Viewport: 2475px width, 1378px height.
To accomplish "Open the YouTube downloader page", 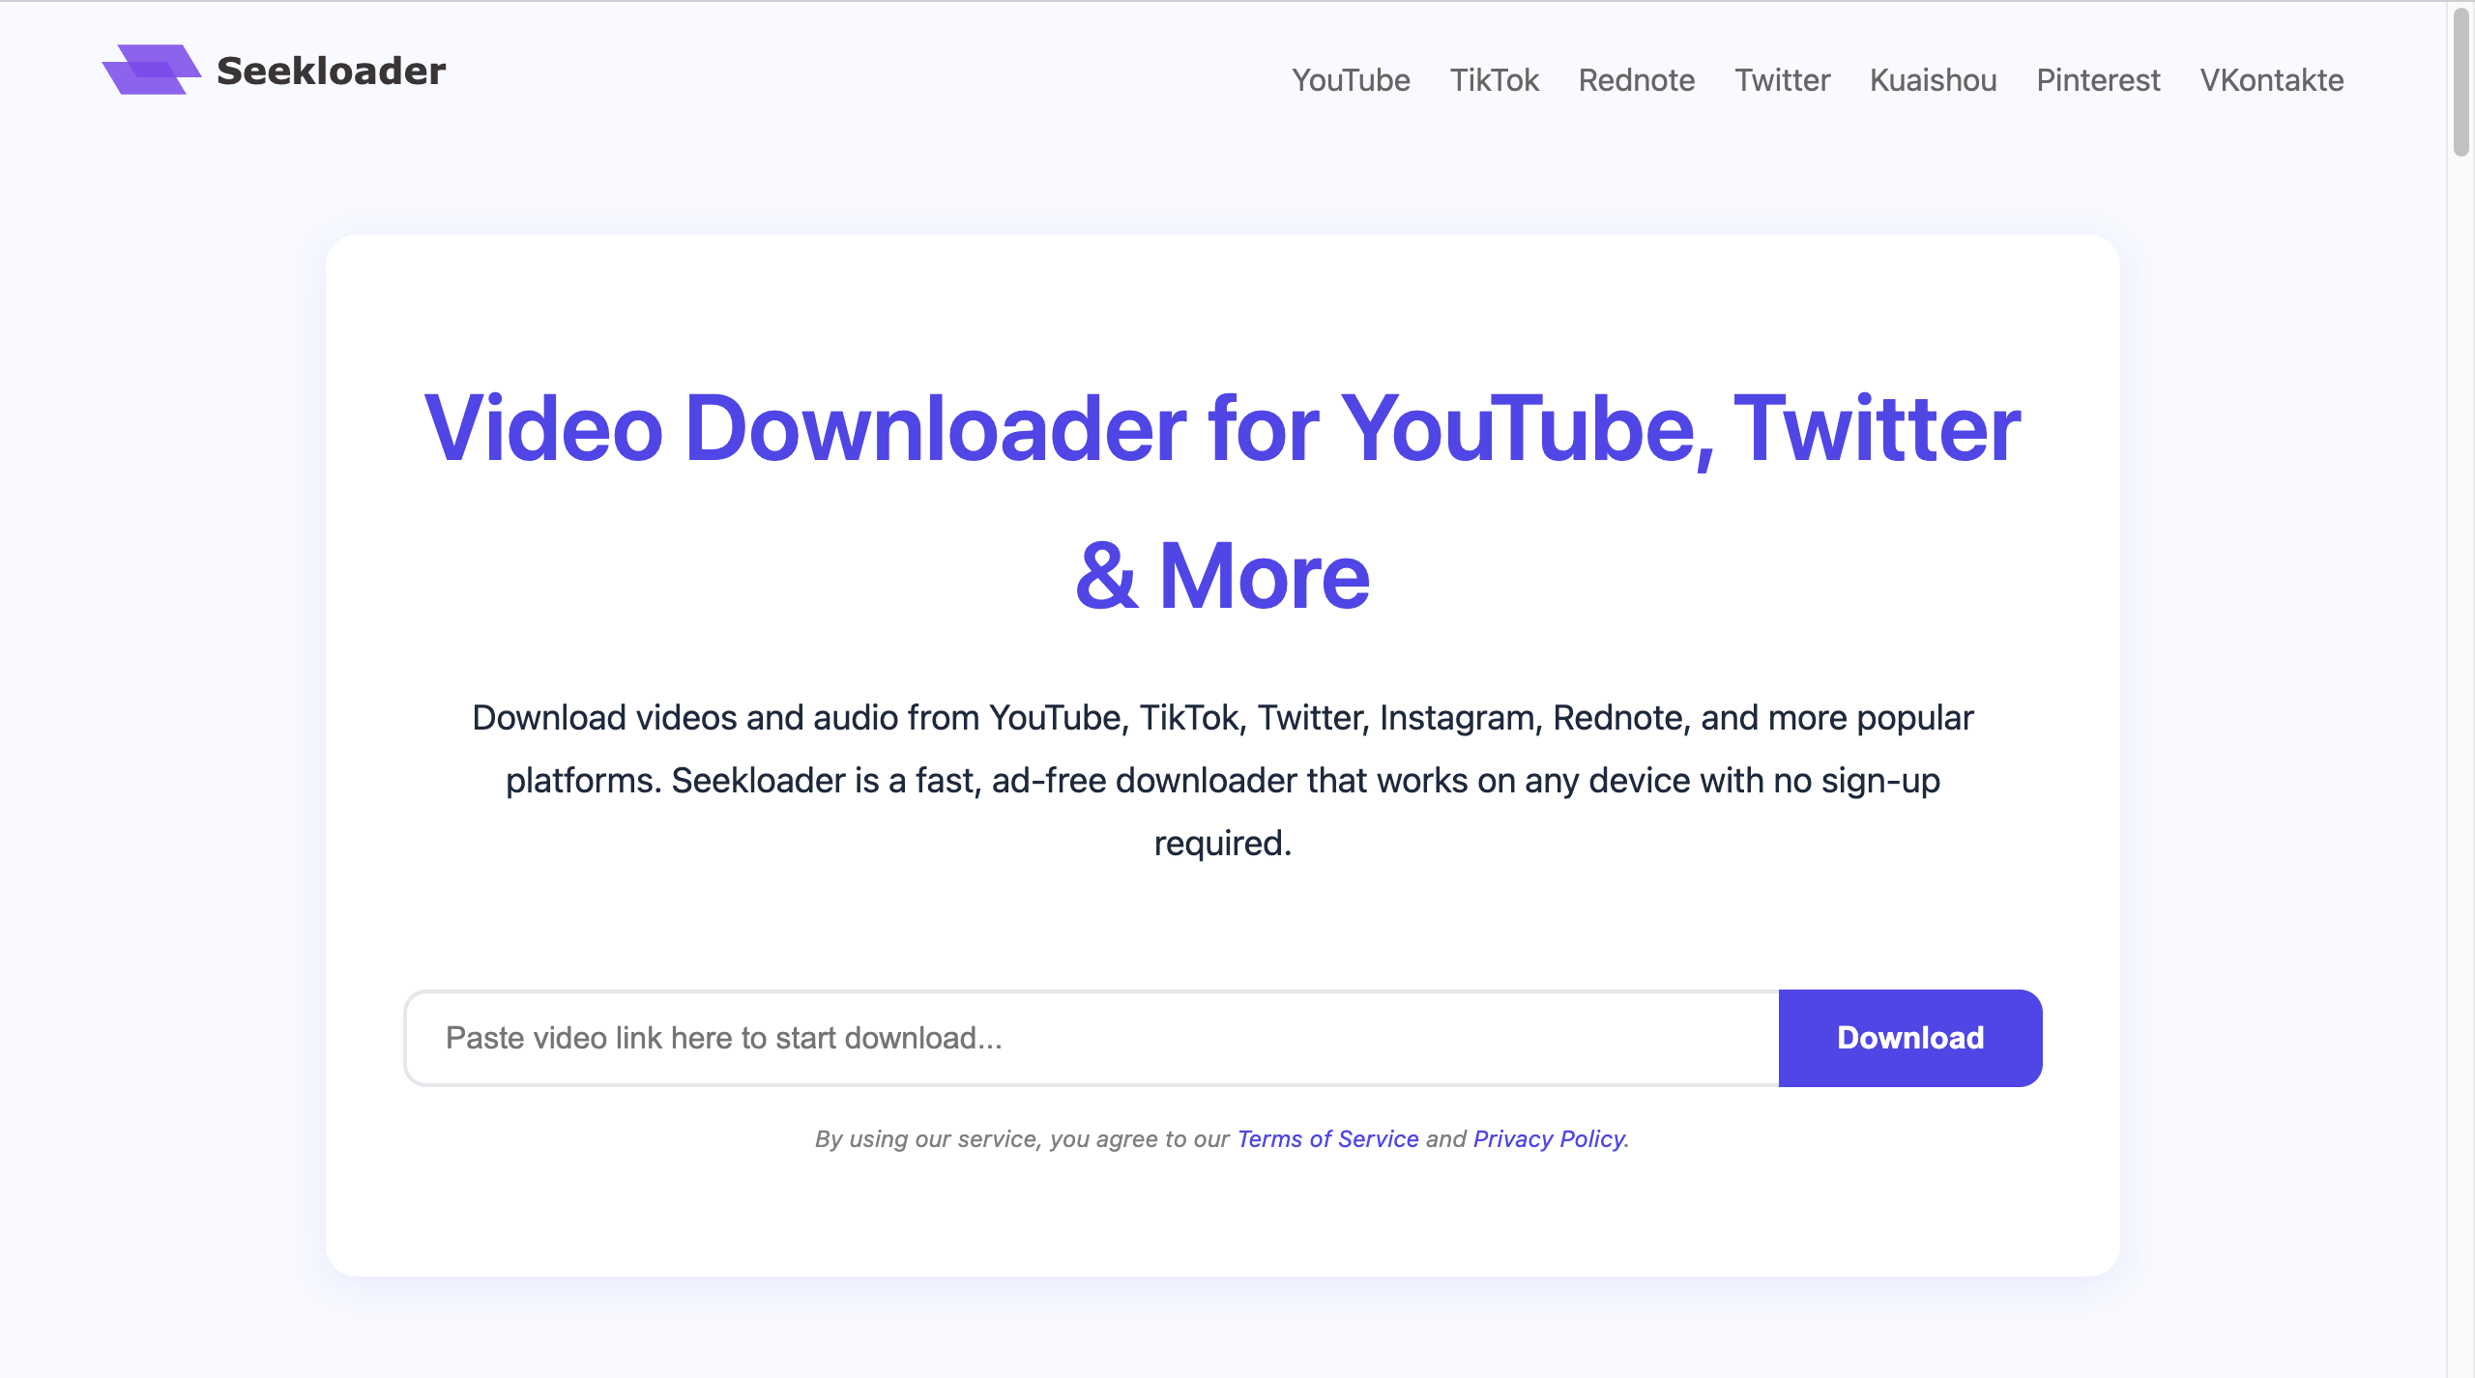I will pos(1351,80).
